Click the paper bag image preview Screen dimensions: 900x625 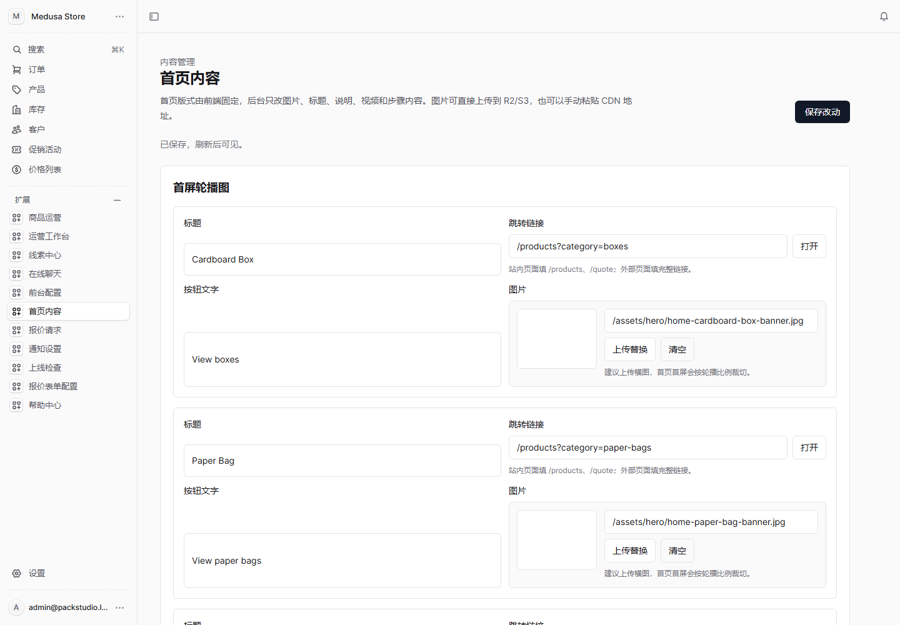(557, 540)
